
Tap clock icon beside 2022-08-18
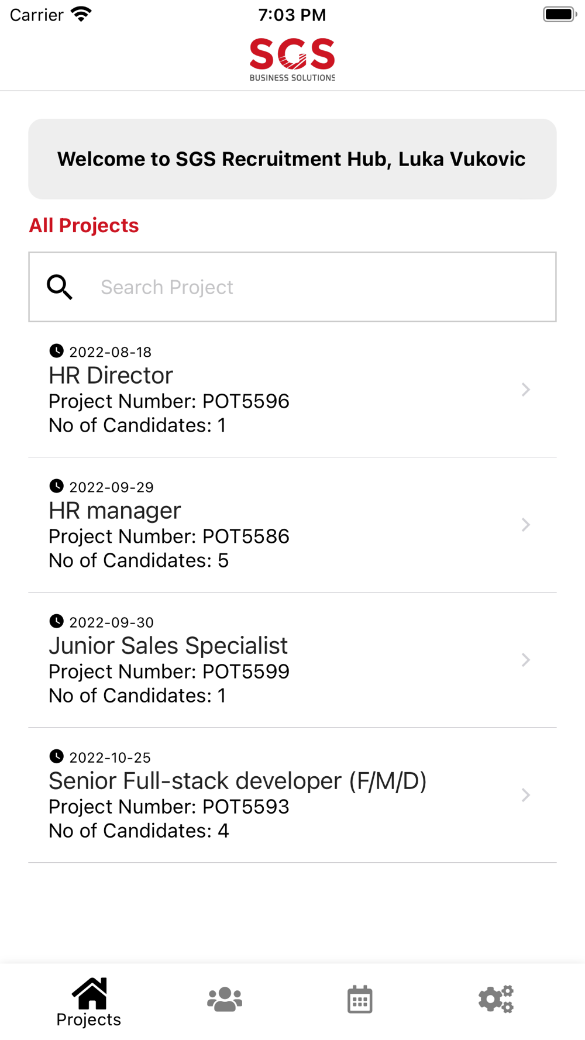[56, 351]
